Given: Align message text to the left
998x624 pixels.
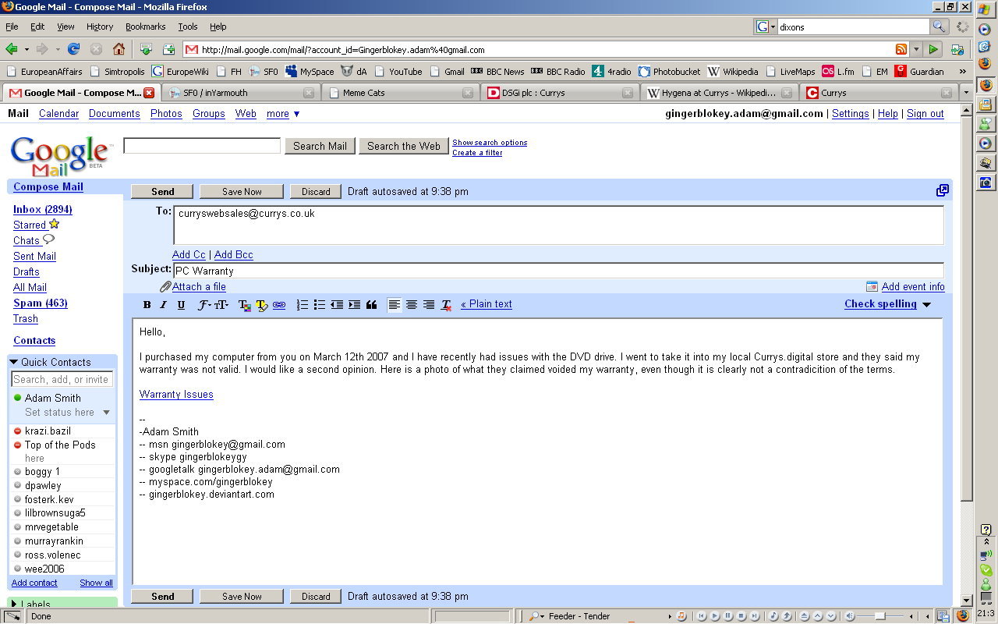Looking at the screenshot, I should pyautogui.click(x=395, y=305).
